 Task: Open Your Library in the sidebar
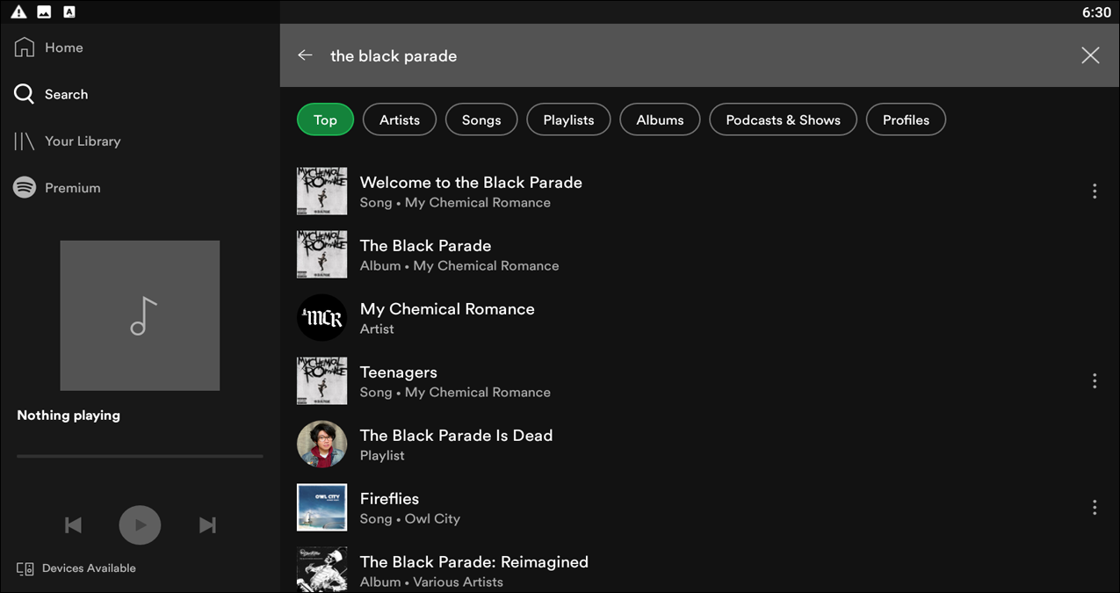[68, 141]
